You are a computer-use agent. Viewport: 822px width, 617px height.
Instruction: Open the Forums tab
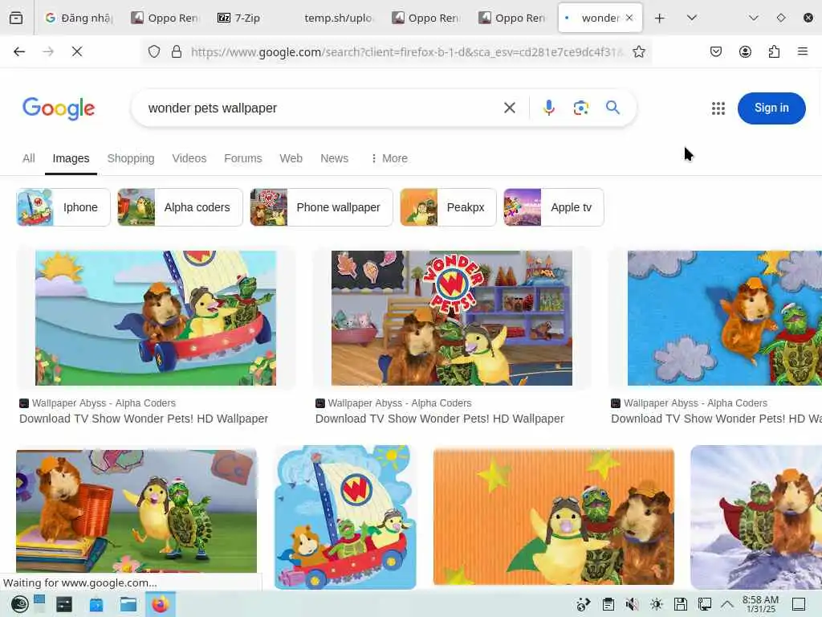coord(242,158)
